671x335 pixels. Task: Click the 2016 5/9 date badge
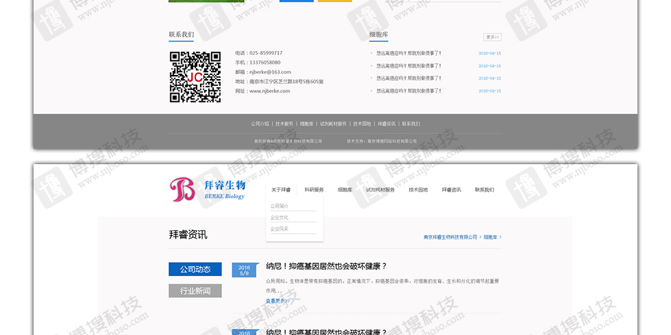click(x=244, y=270)
